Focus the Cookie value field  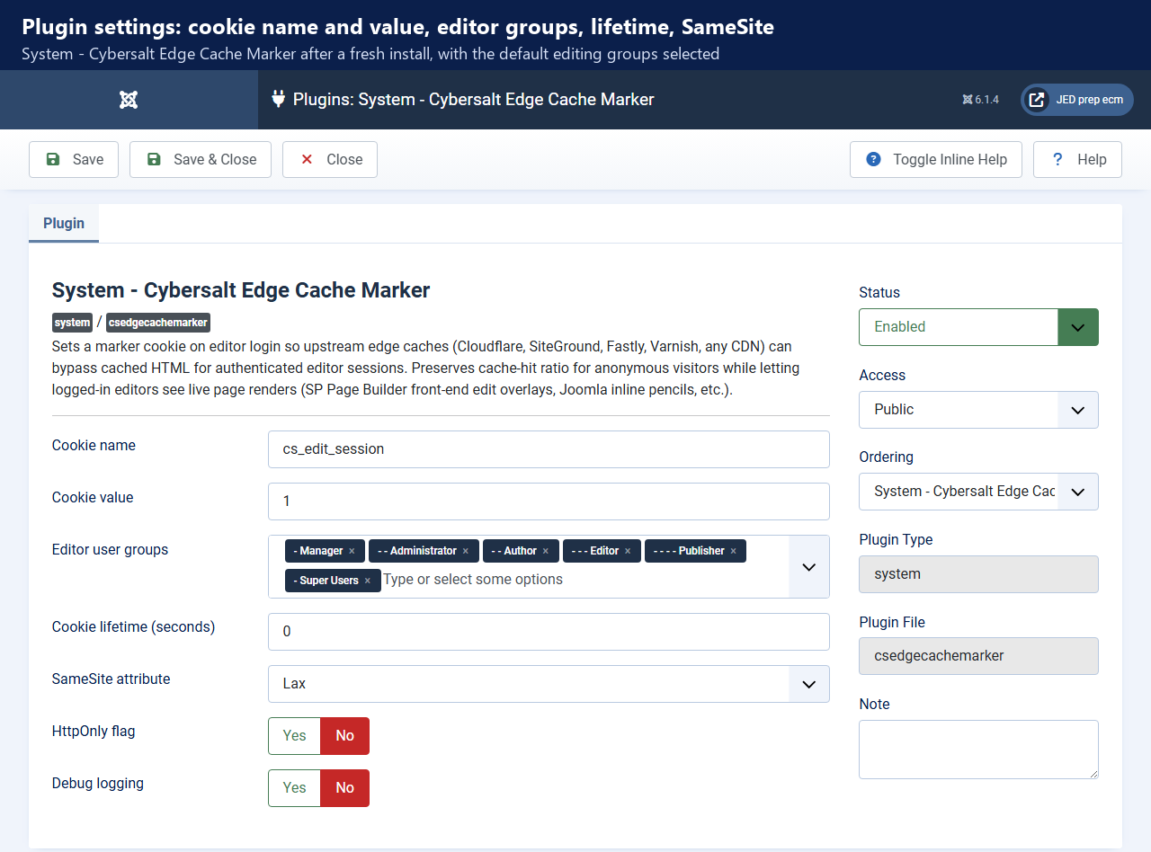point(549,501)
